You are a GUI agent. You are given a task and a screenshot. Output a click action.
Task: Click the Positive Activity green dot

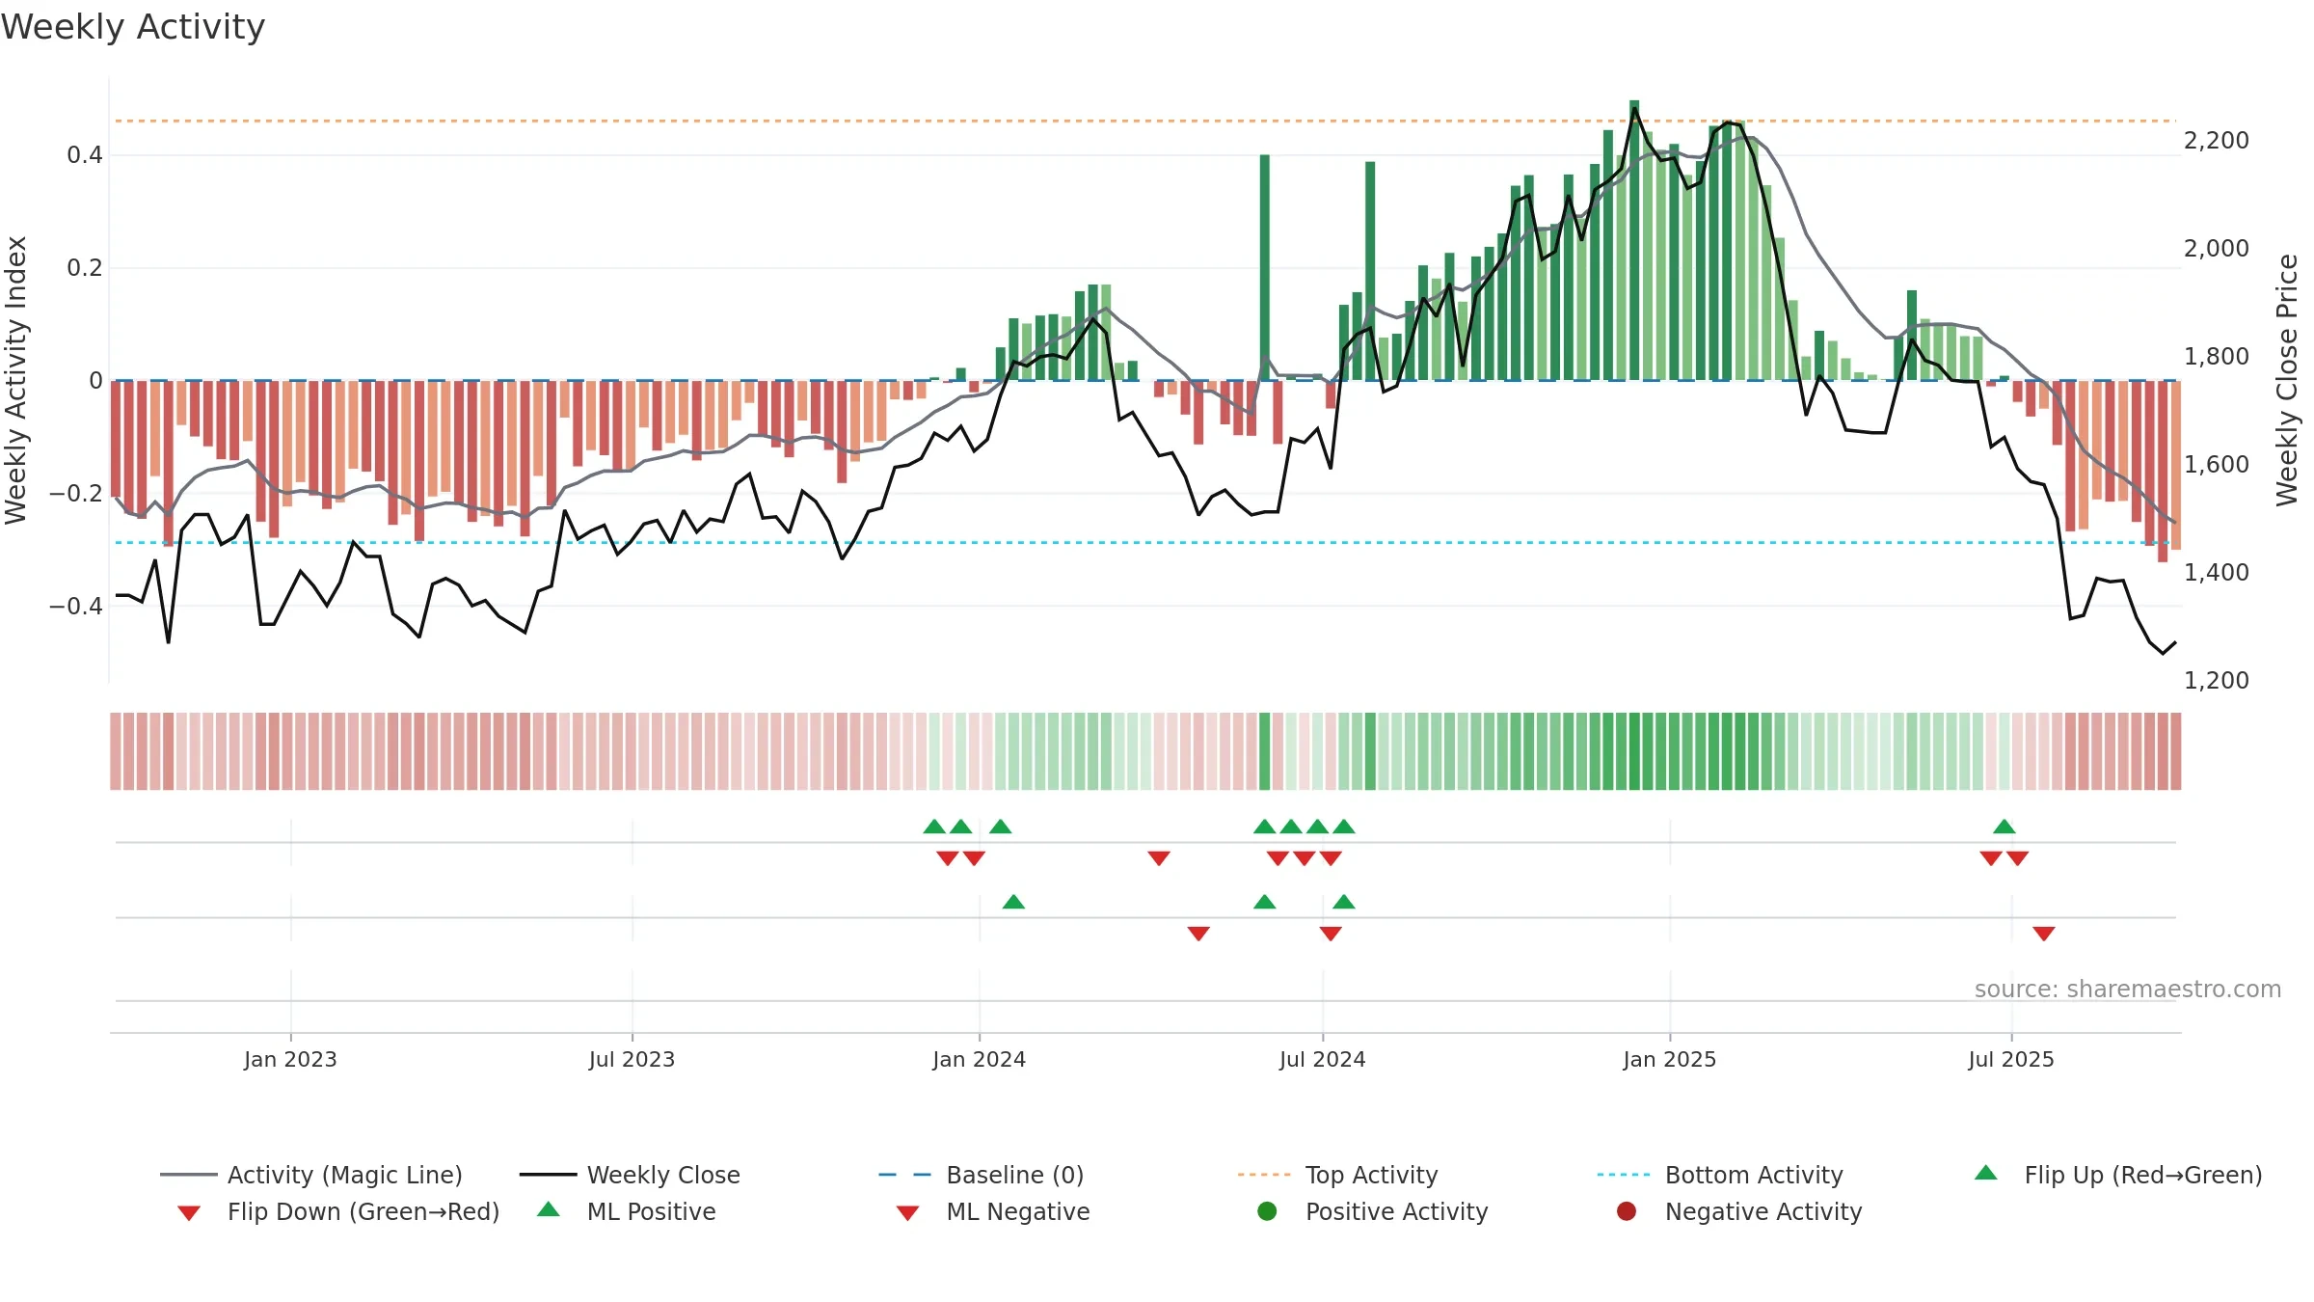[1267, 1211]
